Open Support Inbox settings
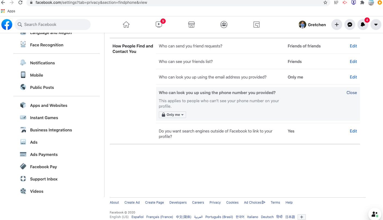Image resolution: width=383 pixels, height=220 pixels. 44,179
